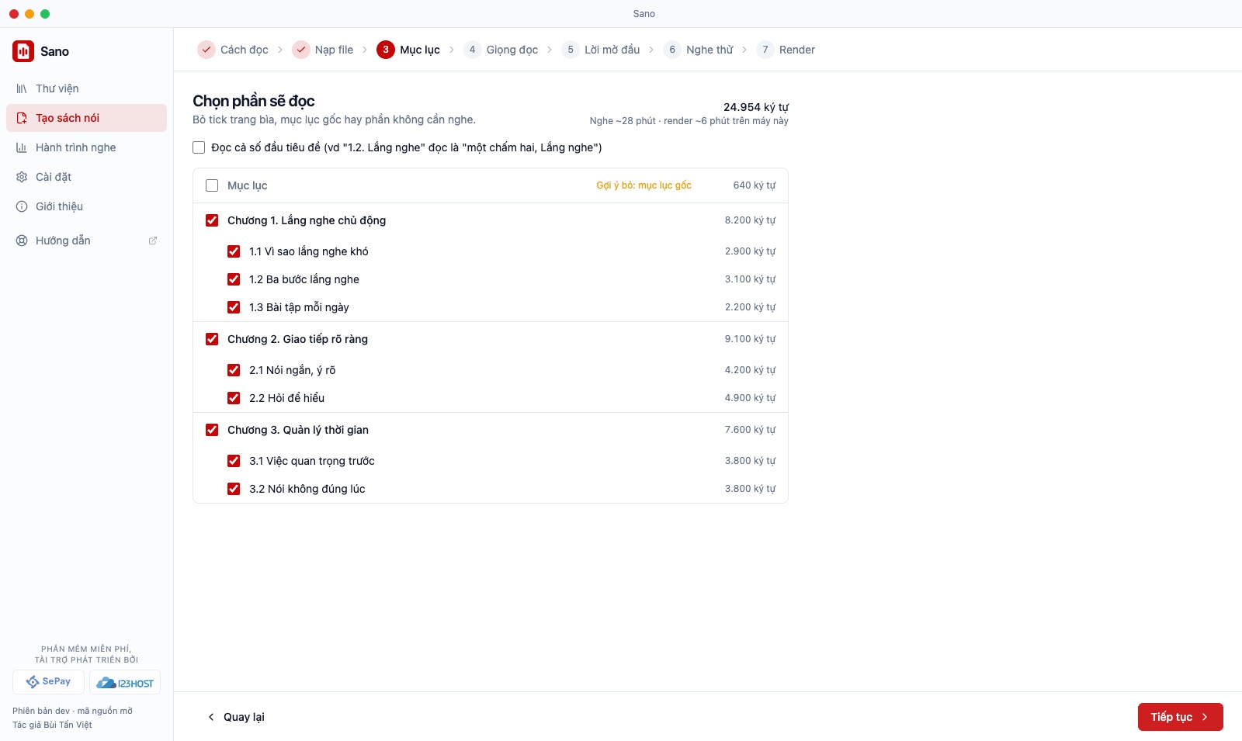Open Thư viện library icon in sidebar
The width and height of the screenshot is (1242, 741).
22,88
